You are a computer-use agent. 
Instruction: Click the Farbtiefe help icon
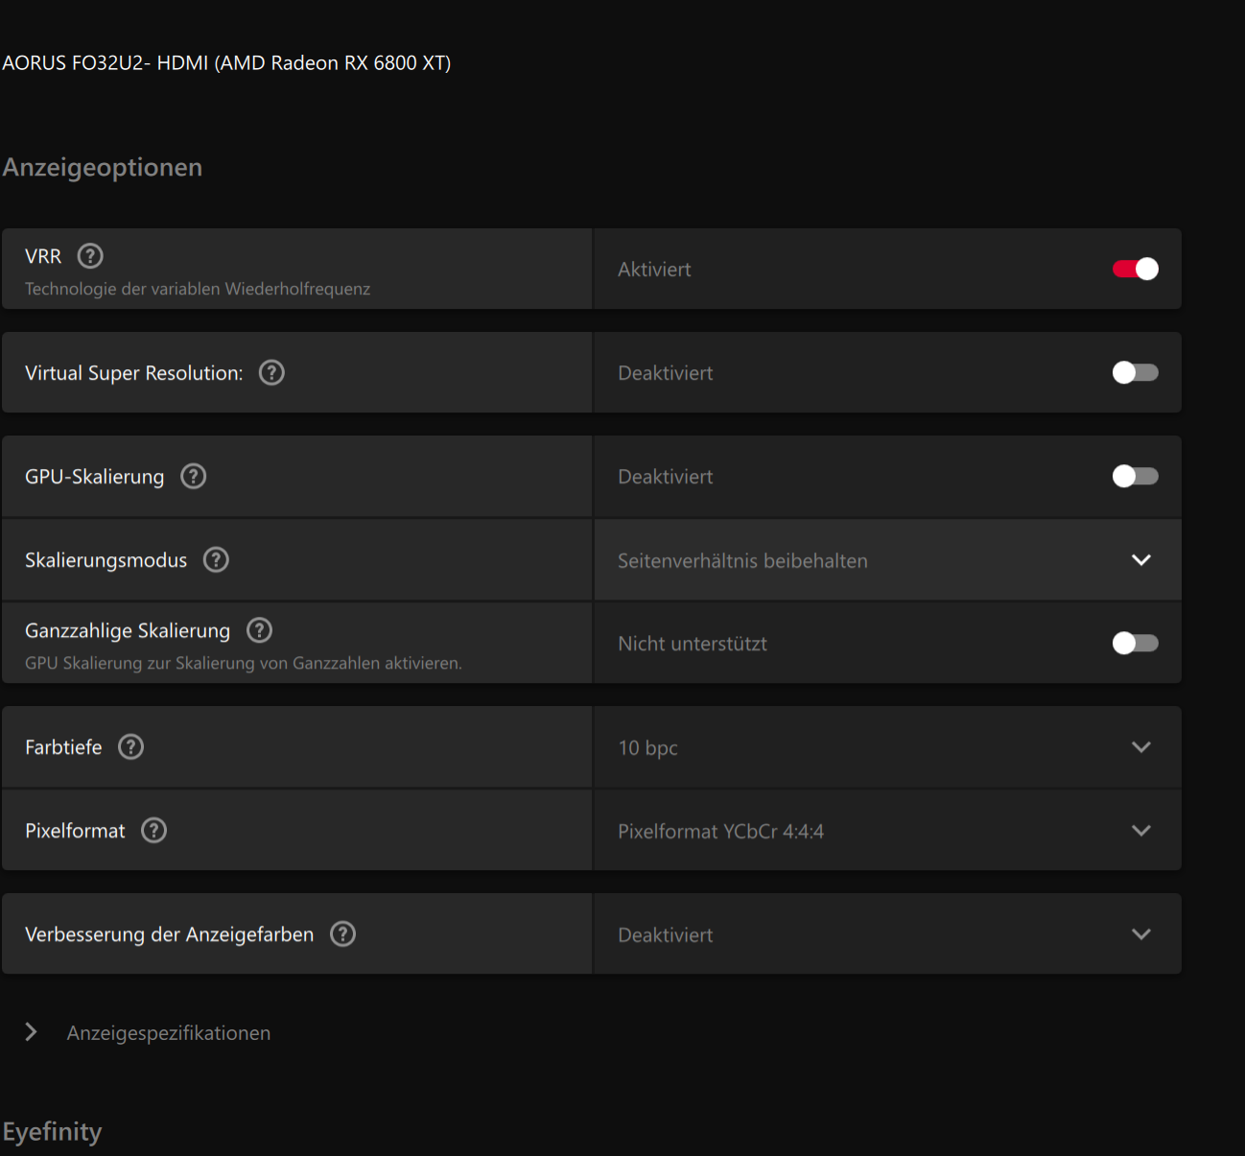(x=131, y=746)
